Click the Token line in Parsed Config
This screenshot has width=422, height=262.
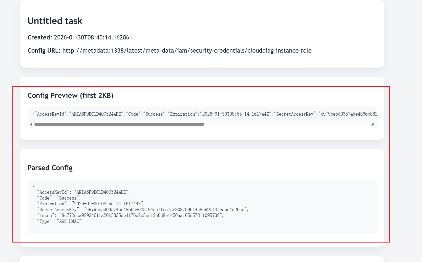[x=130, y=215]
